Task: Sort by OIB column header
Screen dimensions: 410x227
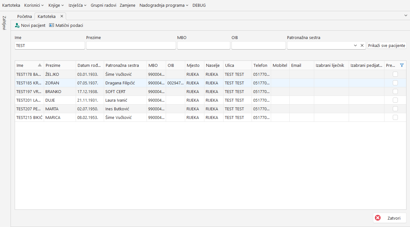Action: (175, 65)
